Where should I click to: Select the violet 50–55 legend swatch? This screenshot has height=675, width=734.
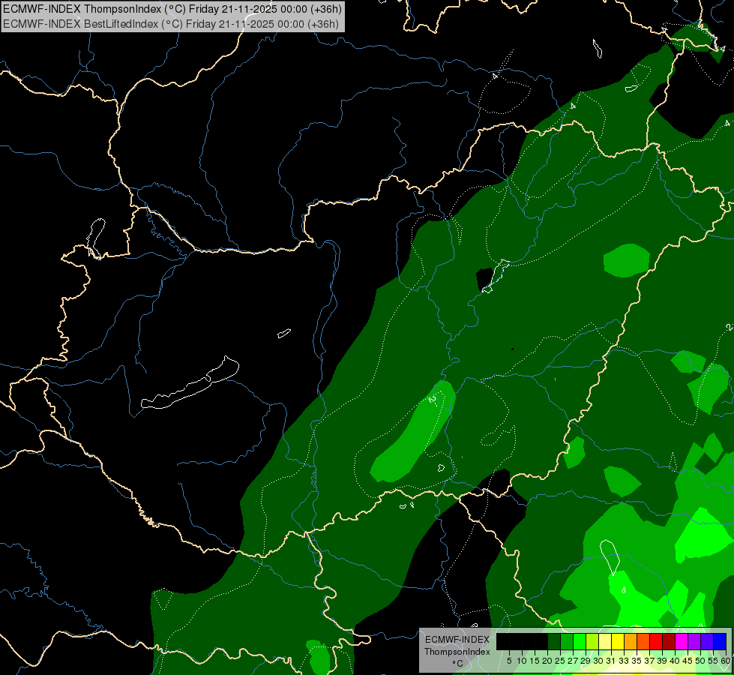click(707, 641)
